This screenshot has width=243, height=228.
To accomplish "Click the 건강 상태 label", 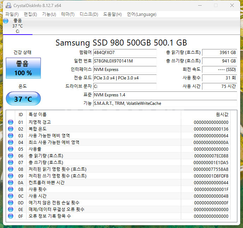I will click(x=23, y=52).
